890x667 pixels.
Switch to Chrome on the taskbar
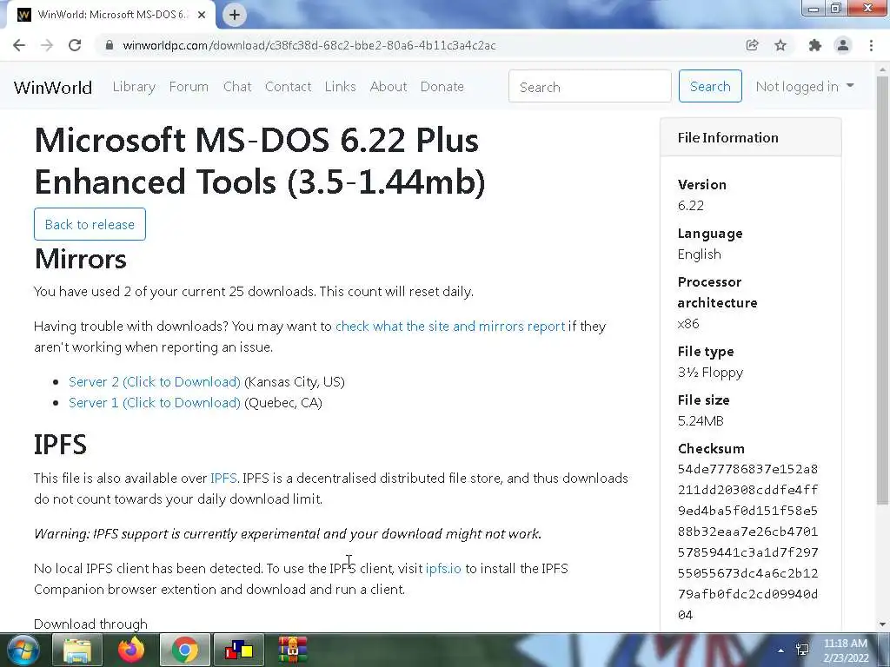[184, 650]
